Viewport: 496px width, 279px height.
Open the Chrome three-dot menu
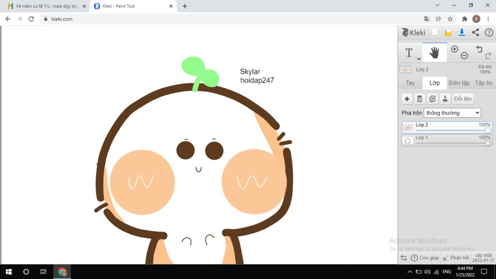click(488, 19)
